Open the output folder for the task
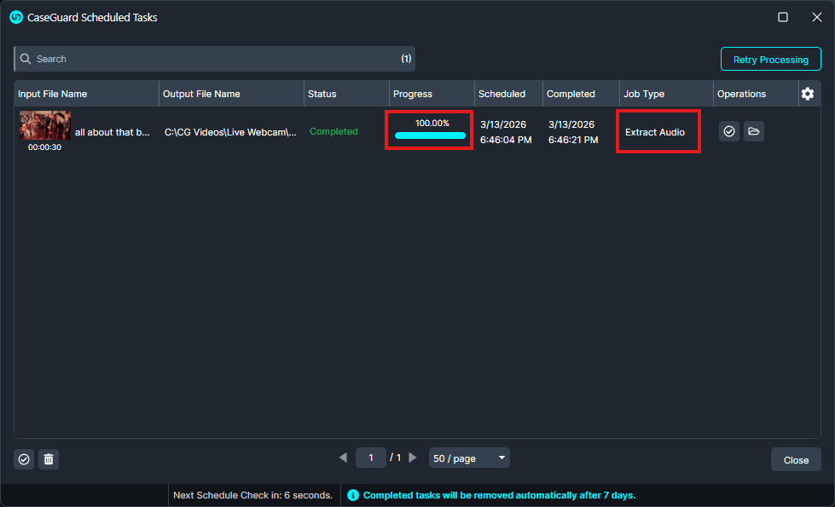 pyautogui.click(x=754, y=131)
